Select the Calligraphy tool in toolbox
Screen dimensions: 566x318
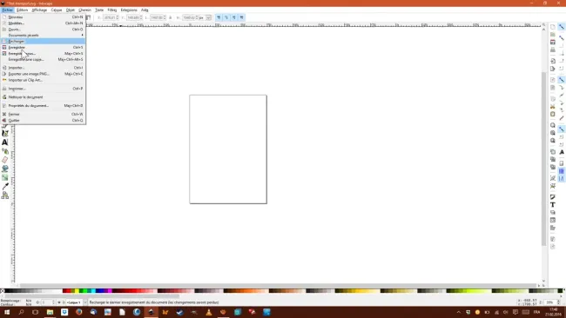coord(5,134)
